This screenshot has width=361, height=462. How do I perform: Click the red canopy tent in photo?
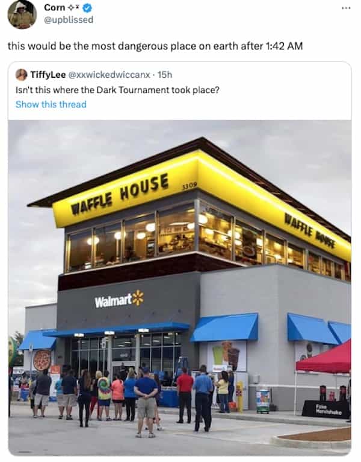[x=323, y=358]
